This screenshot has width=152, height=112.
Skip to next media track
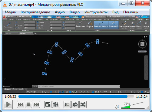point(36,104)
